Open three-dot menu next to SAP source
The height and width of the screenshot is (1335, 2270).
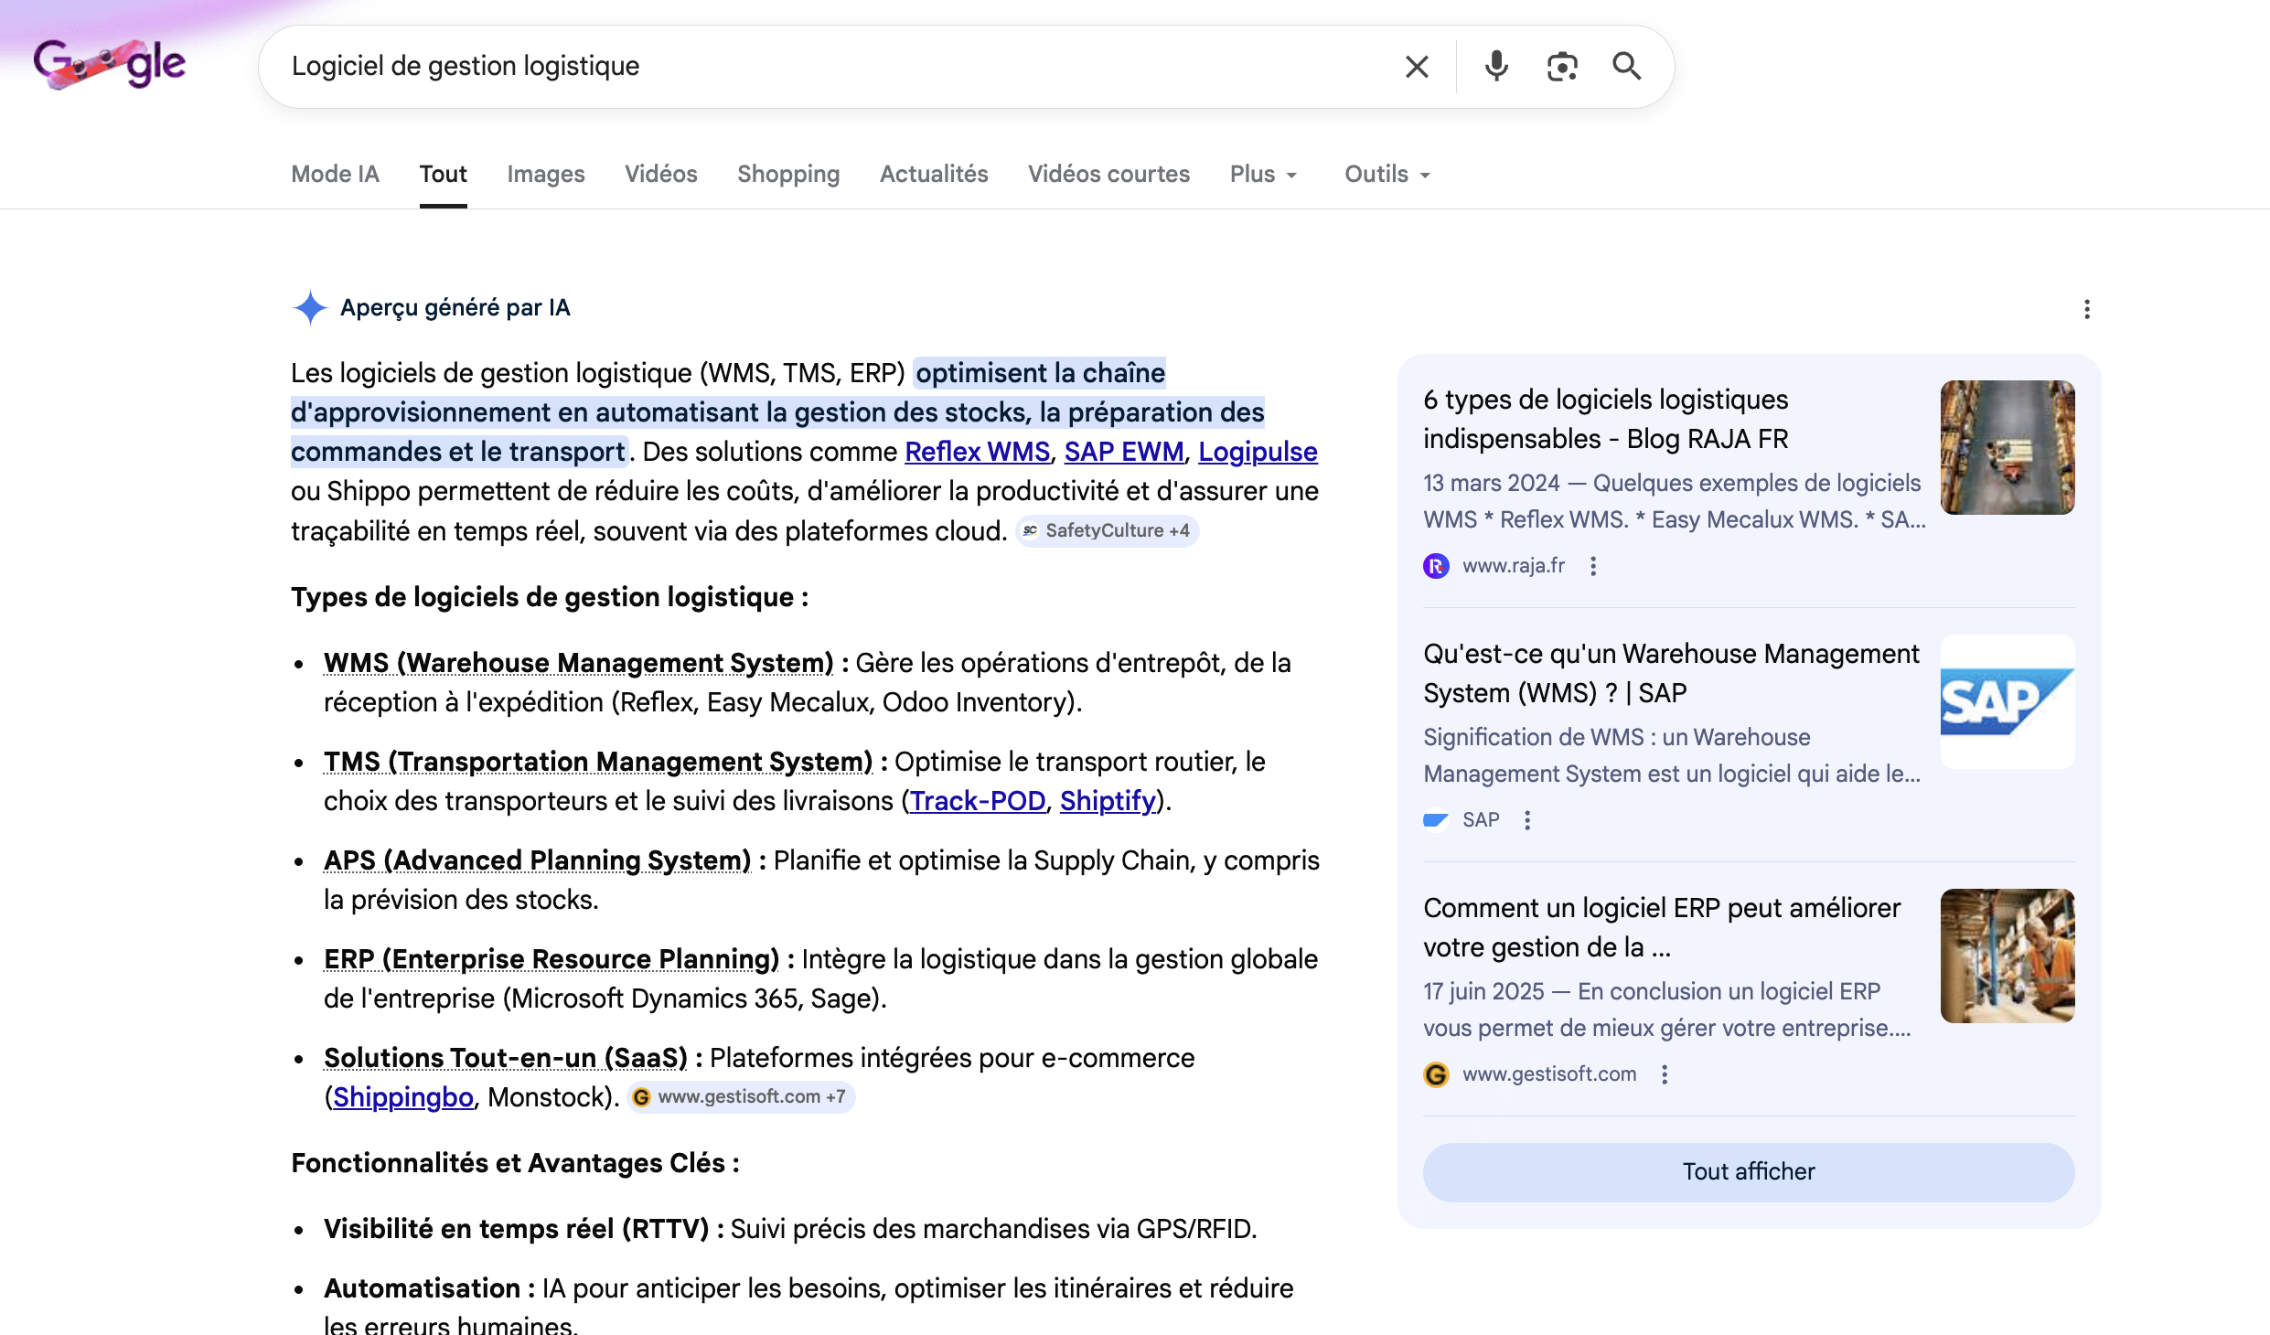click(1527, 820)
